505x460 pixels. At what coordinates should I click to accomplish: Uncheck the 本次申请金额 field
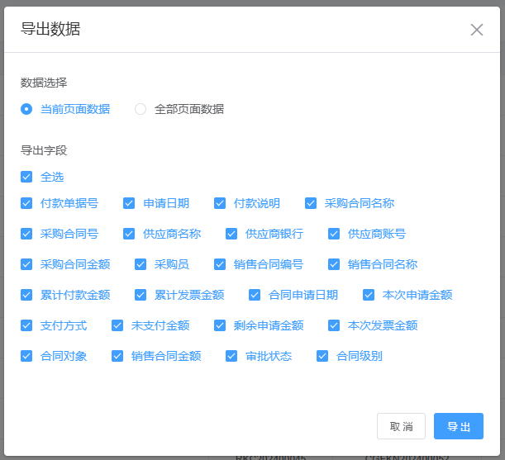[x=369, y=295]
